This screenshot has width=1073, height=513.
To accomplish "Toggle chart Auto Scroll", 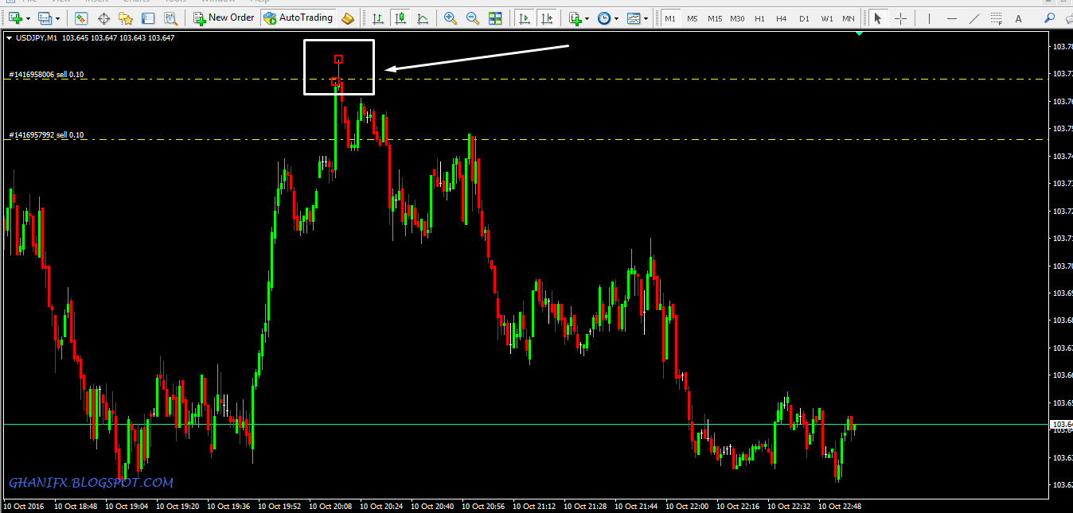I will click(x=525, y=17).
